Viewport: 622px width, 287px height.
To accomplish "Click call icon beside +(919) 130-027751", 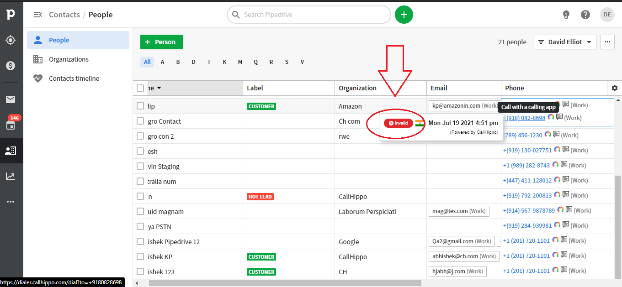I will [x=557, y=150].
